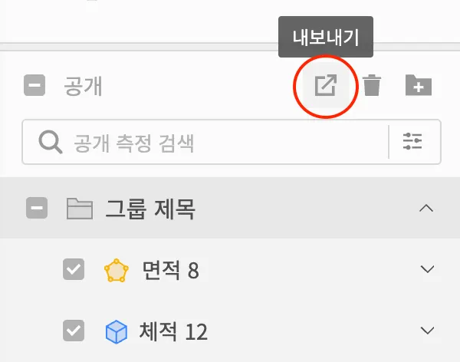Click the 공개 section label
This screenshot has height=362, width=460.
(x=83, y=86)
